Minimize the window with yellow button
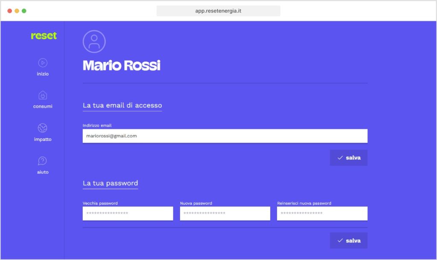Image resolution: width=437 pixels, height=260 pixels. [17, 11]
